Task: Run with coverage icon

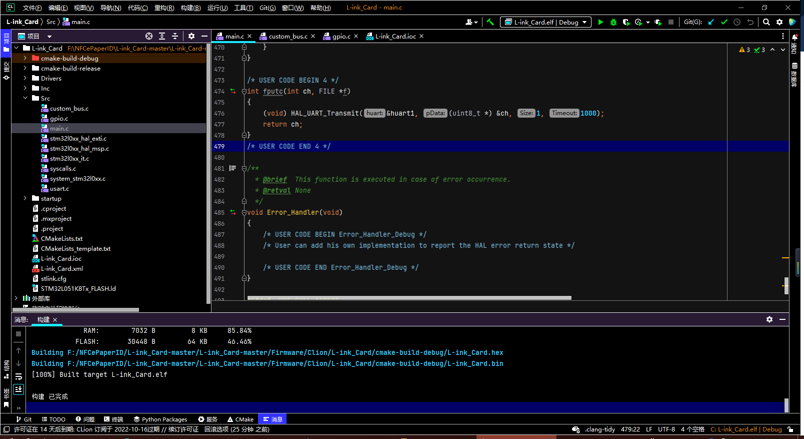Action: pos(626,22)
